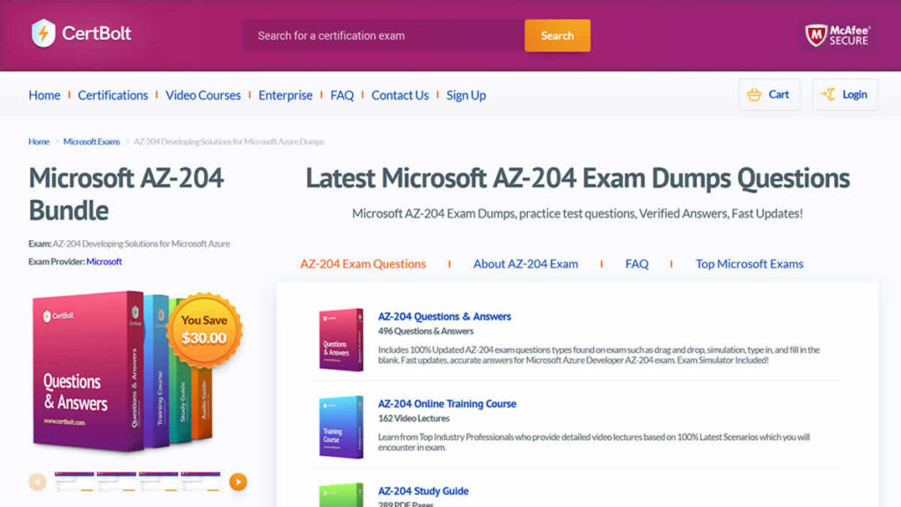
Task: Open the Cart basket icon
Action: [x=754, y=95]
